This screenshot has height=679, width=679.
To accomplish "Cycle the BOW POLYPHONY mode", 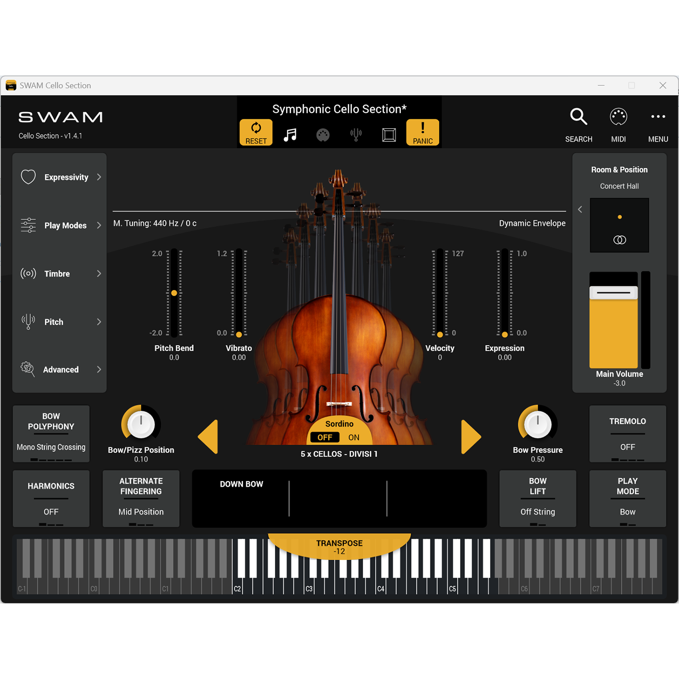I will tap(51, 434).
